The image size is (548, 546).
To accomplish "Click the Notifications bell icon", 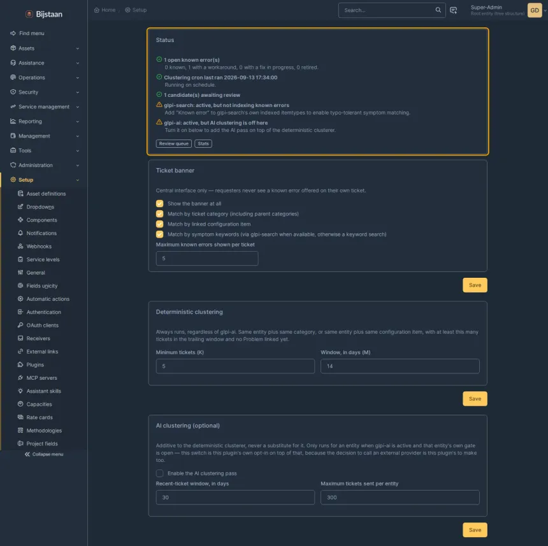I will [20, 233].
